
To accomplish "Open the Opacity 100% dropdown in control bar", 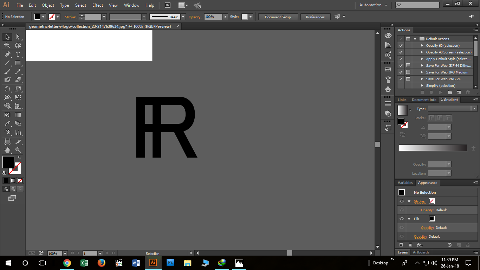I will click(x=225, y=17).
